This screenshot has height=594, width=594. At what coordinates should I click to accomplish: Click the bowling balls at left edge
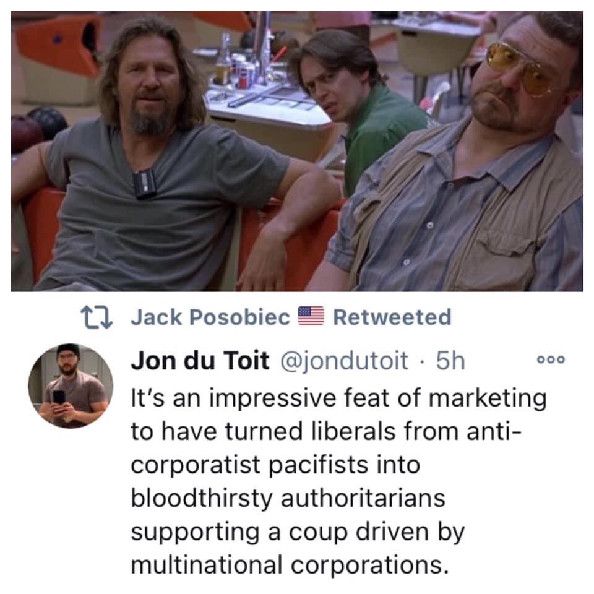click(36, 129)
